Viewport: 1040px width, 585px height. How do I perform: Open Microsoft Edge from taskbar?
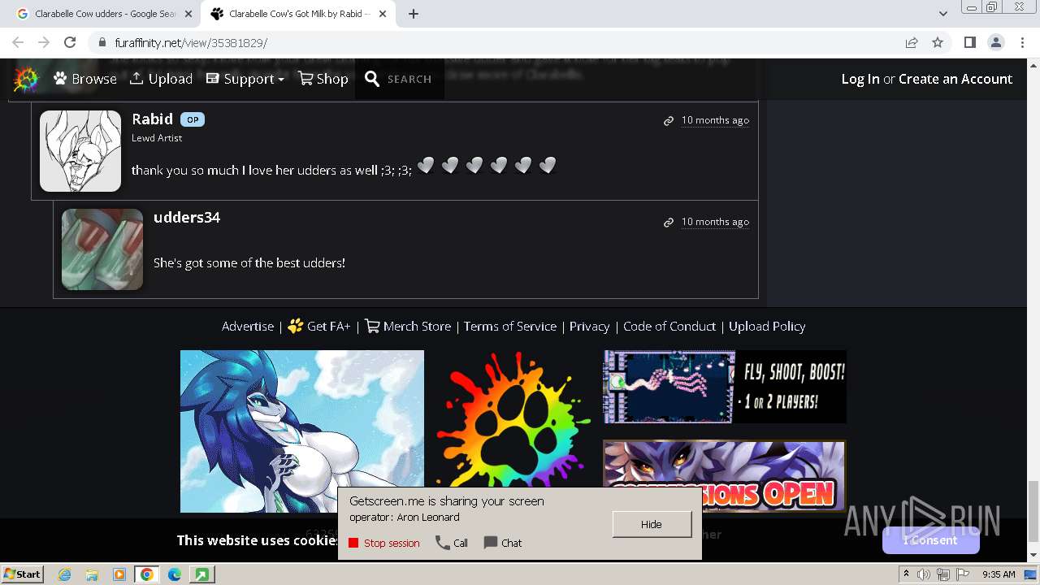pos(174,574)
